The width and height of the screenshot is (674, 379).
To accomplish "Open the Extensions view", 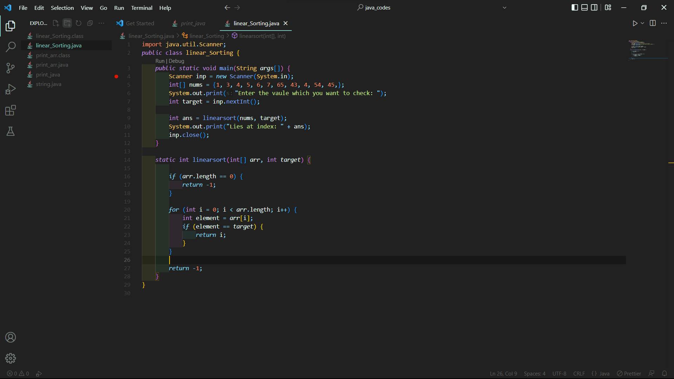I will pos(11,111).
